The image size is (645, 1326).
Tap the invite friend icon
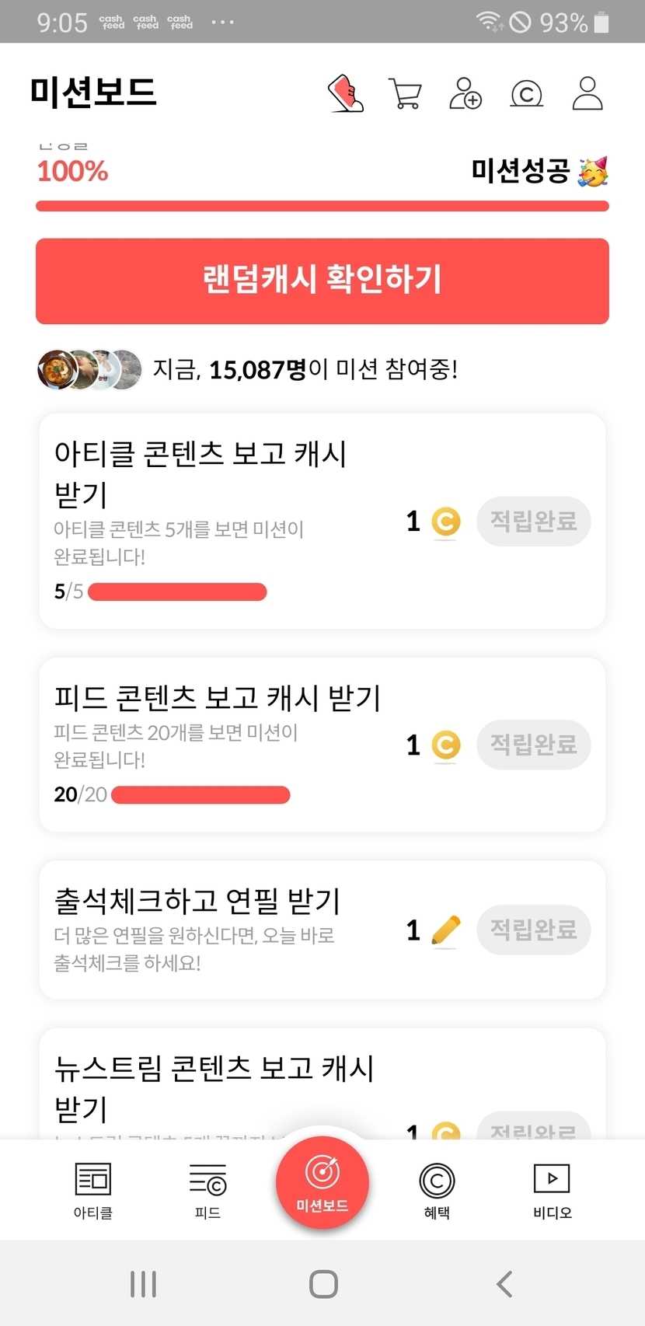point(465,93)
